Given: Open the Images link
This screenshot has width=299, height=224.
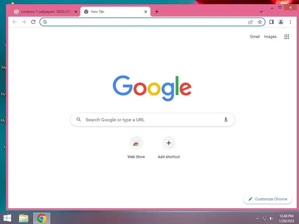Looking at the screenshot, I should tap(270, 36).
